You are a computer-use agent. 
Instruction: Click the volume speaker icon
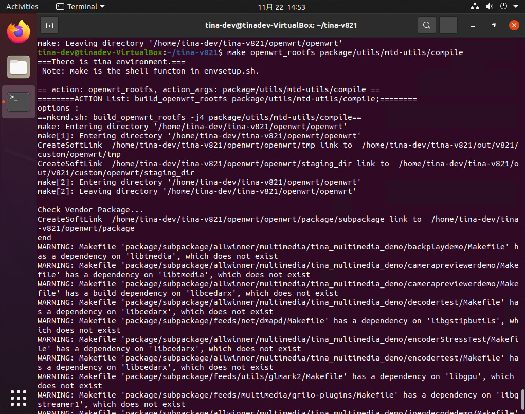click(x=488, y=7)
